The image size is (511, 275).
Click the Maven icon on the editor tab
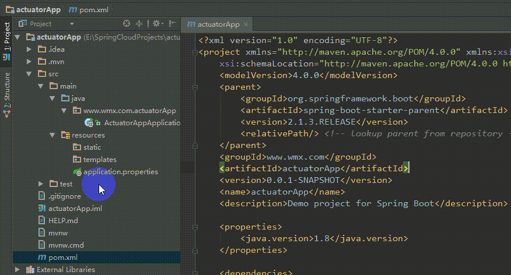[191, 24]
